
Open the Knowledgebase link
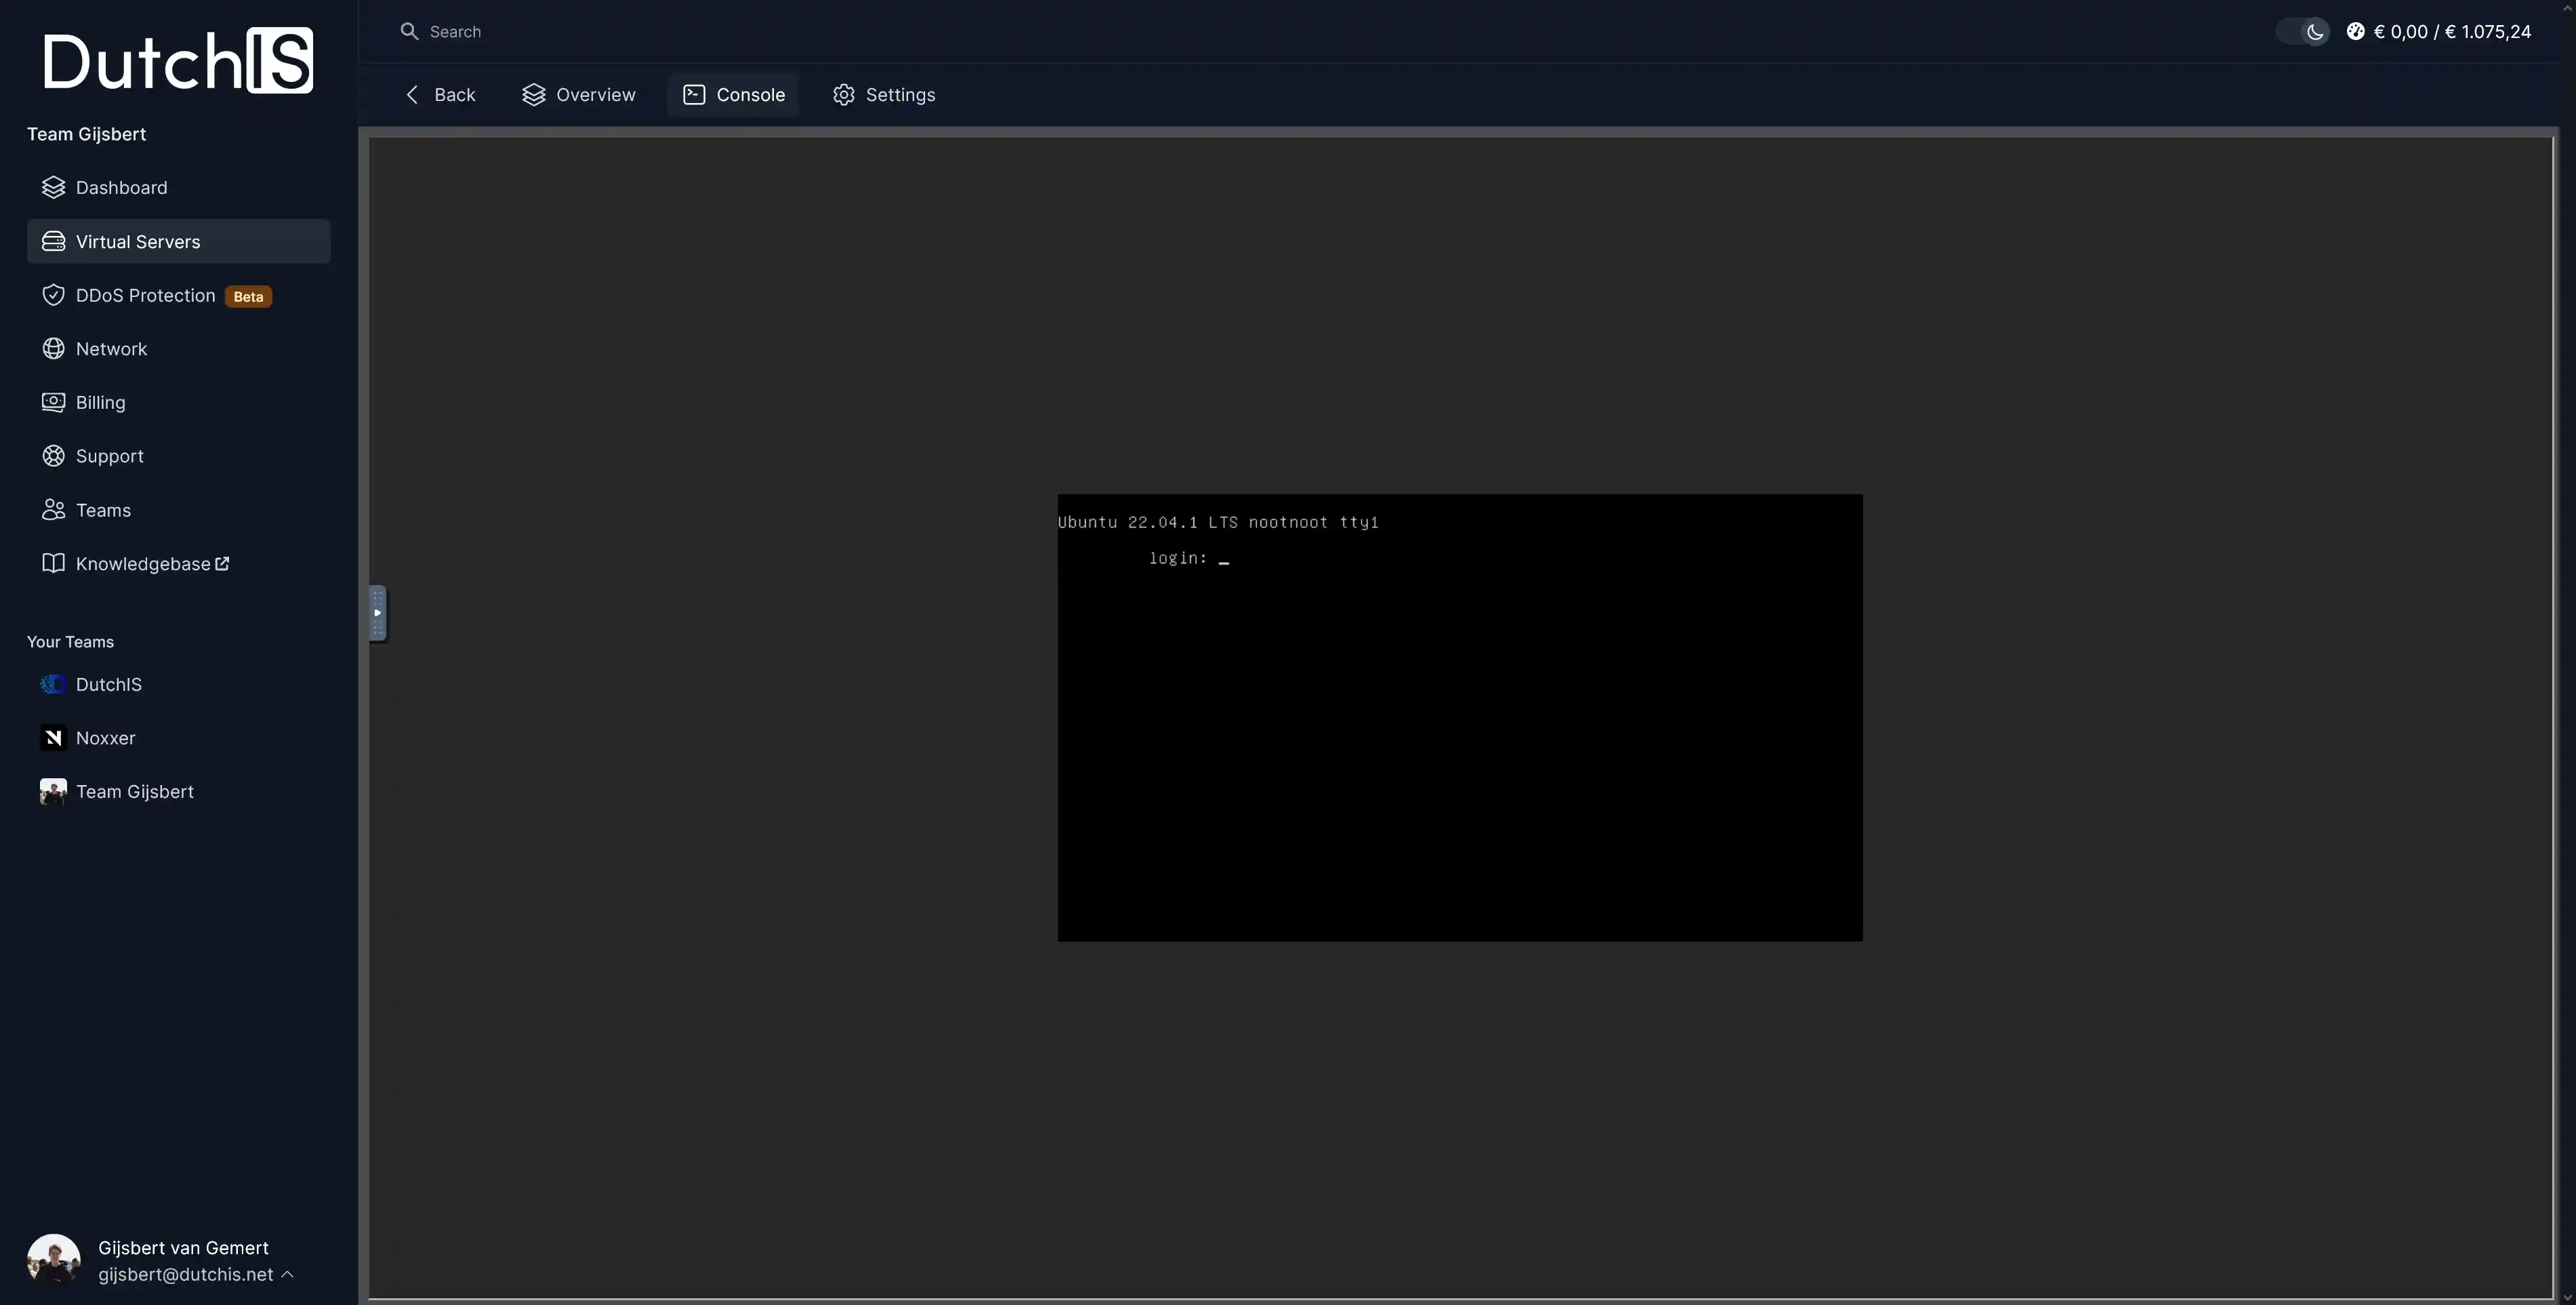tap(178, 563)
